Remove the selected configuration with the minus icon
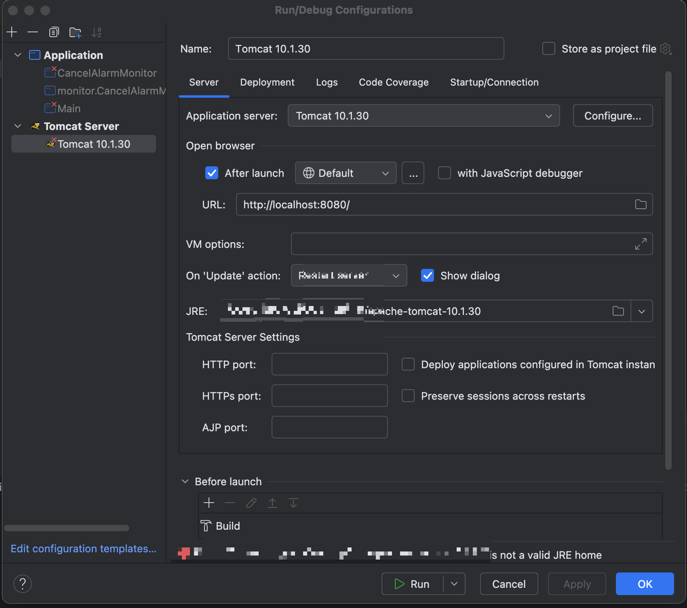The image size is (687, 608). (33, 32)
